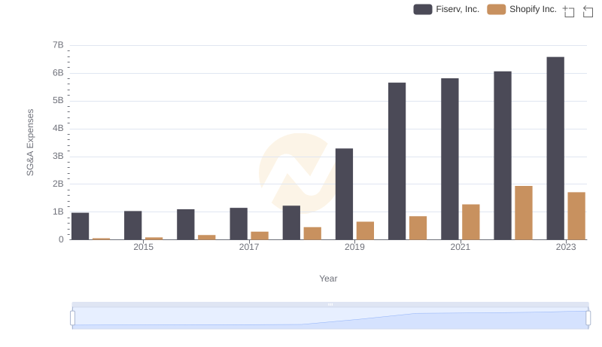This screenshot has width=602, height=347.
Task: Click the left range slider handle
Action: [73, 318]
